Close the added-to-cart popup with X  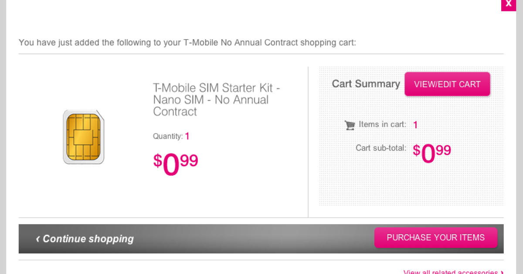[509, 4]
